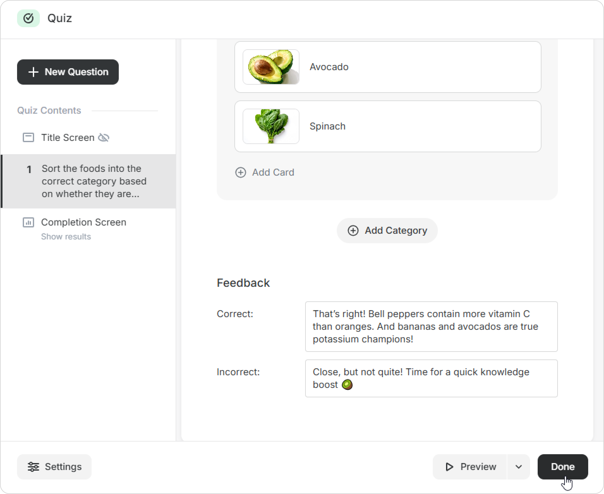
Task: Expand the Preview options chevron
Action: point(519,467)
